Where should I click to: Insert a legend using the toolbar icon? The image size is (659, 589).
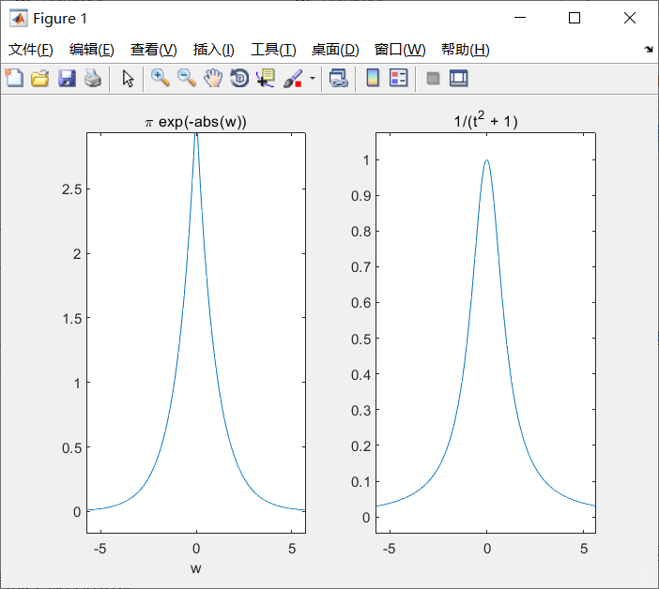click(398, 78)
